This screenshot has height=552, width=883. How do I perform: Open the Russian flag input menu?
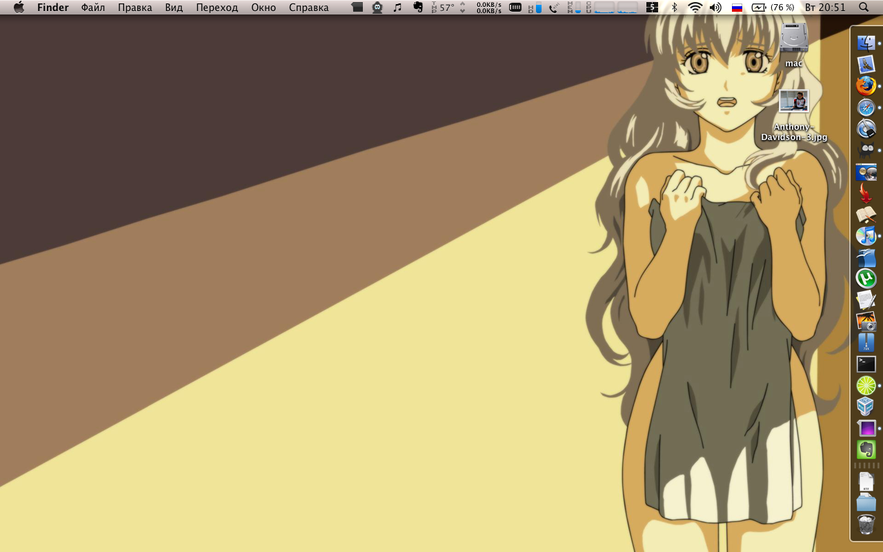point(737,8)
